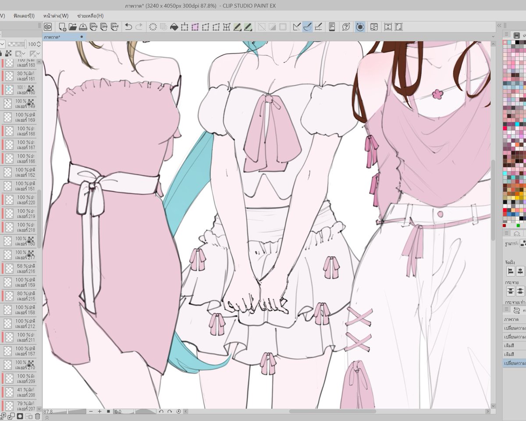Toggle snap to special ruler icon
526x421 pixels.
(x=308, y=27)
